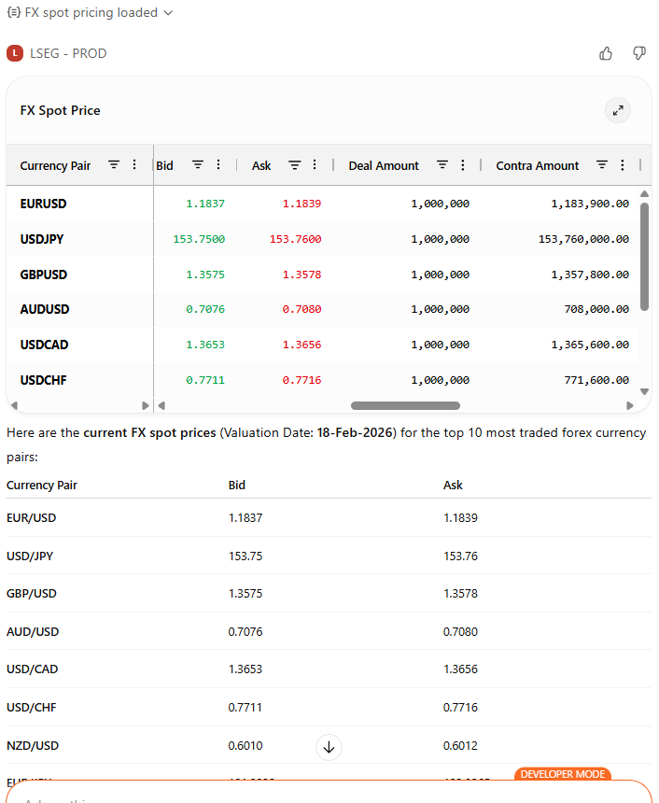The height and width of the screenshot is (803, 659).
Task: Open the filter on the Currency Pair column
Action: click(x=113, y=165)
